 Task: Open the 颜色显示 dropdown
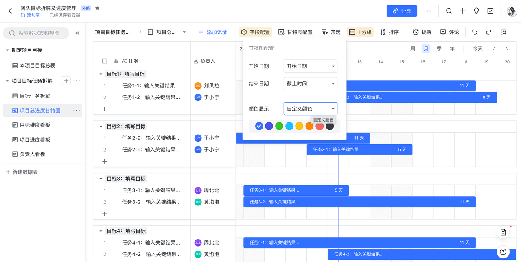tap(310, 109)
